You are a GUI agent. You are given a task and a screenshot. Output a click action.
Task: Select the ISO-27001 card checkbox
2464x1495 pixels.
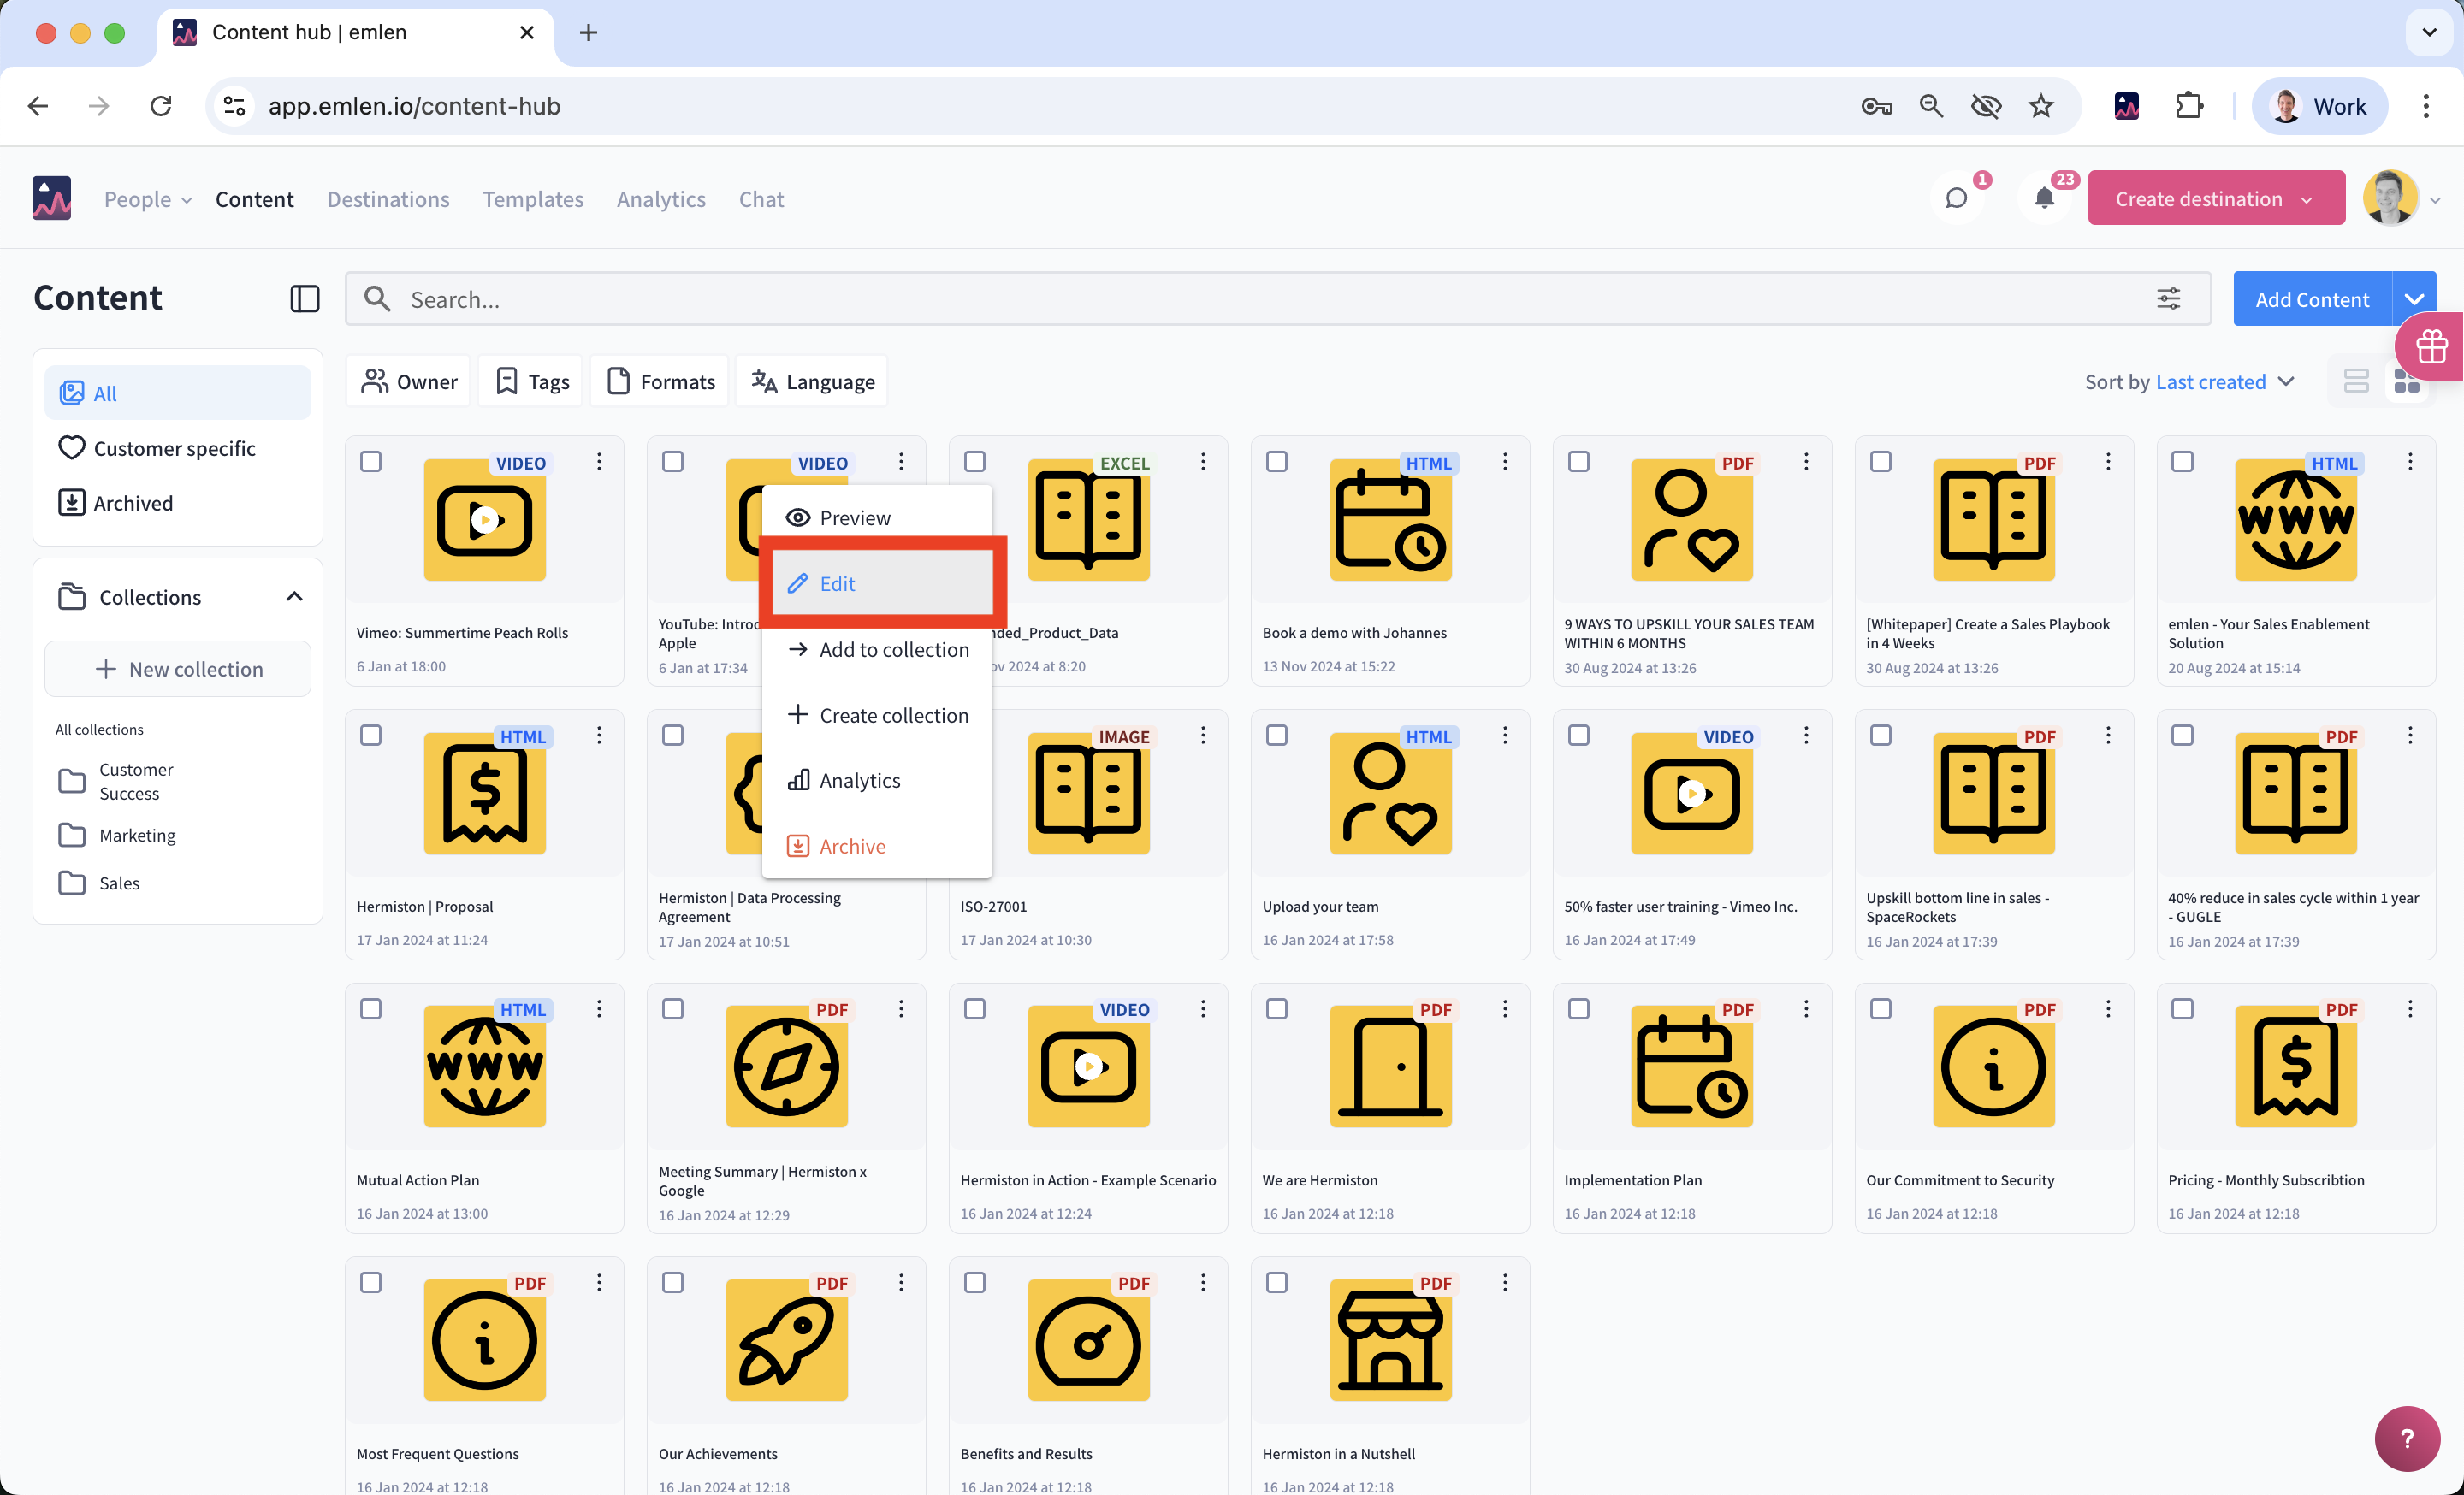click(x=975, y=736)
